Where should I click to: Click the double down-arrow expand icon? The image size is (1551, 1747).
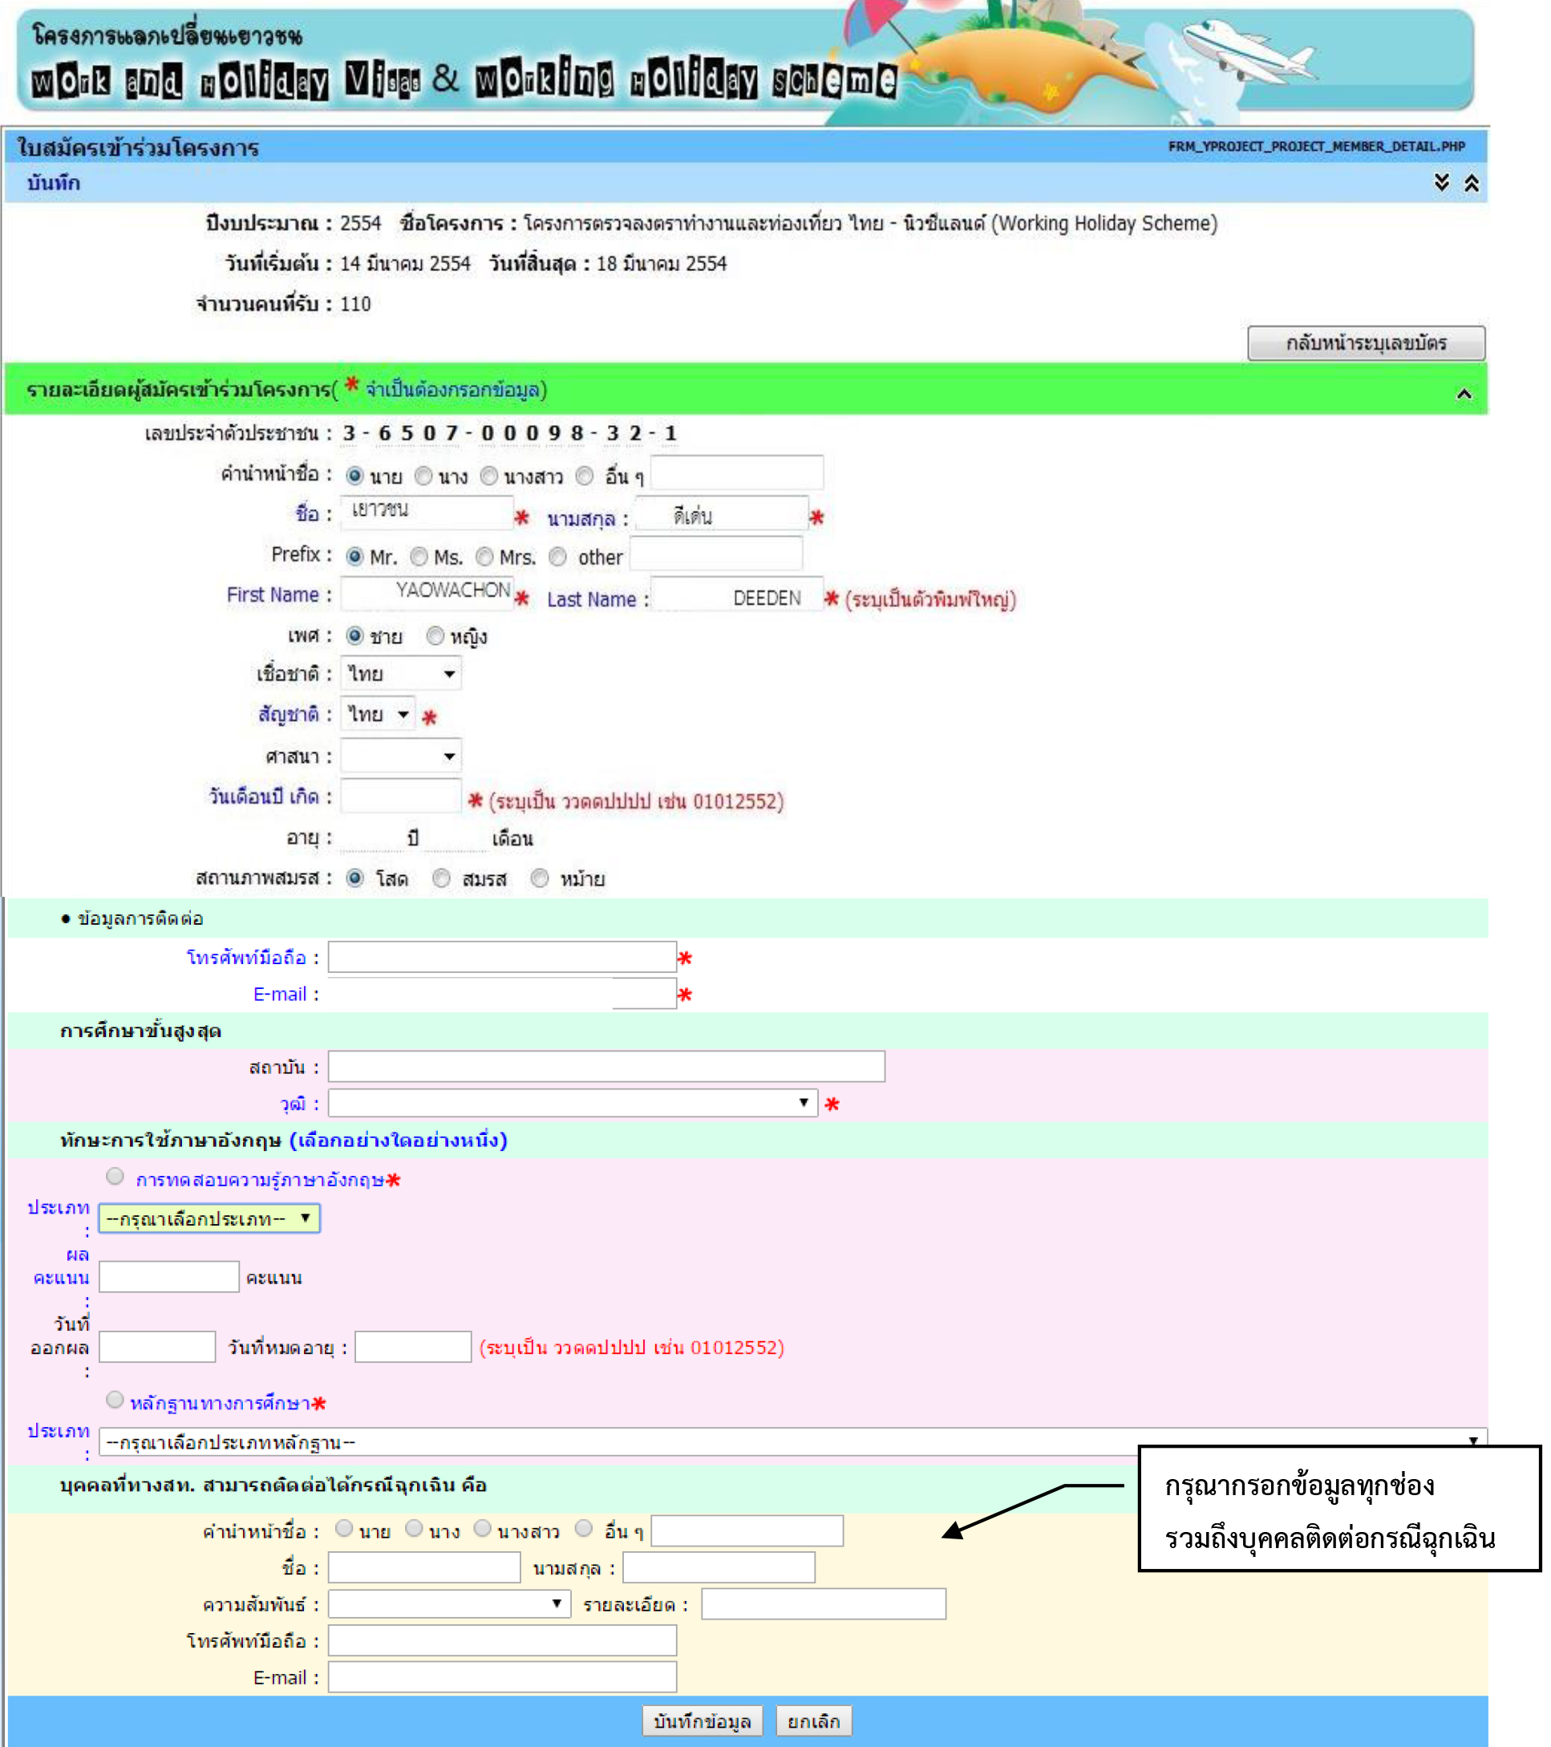[x=1441, y=182]
